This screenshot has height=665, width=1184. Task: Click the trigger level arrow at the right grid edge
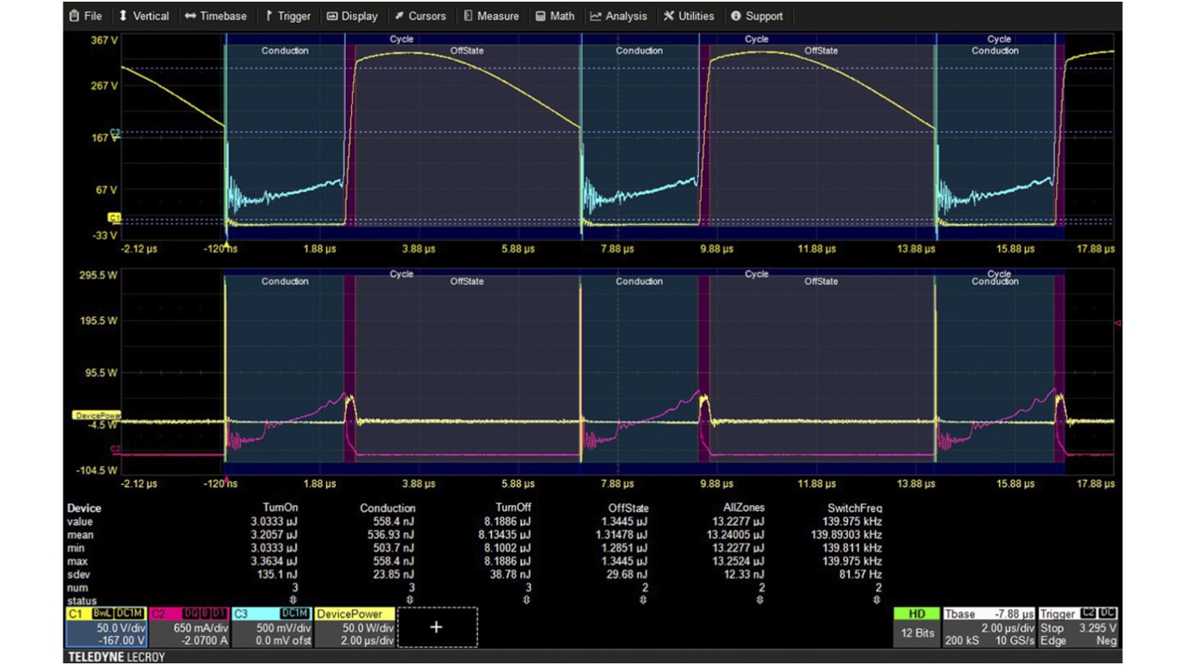click(1118, 322)
